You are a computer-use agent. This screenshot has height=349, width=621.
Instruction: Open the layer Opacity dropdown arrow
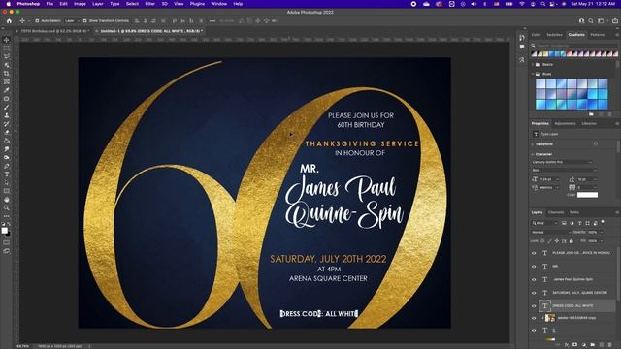[x=601, y=233]
